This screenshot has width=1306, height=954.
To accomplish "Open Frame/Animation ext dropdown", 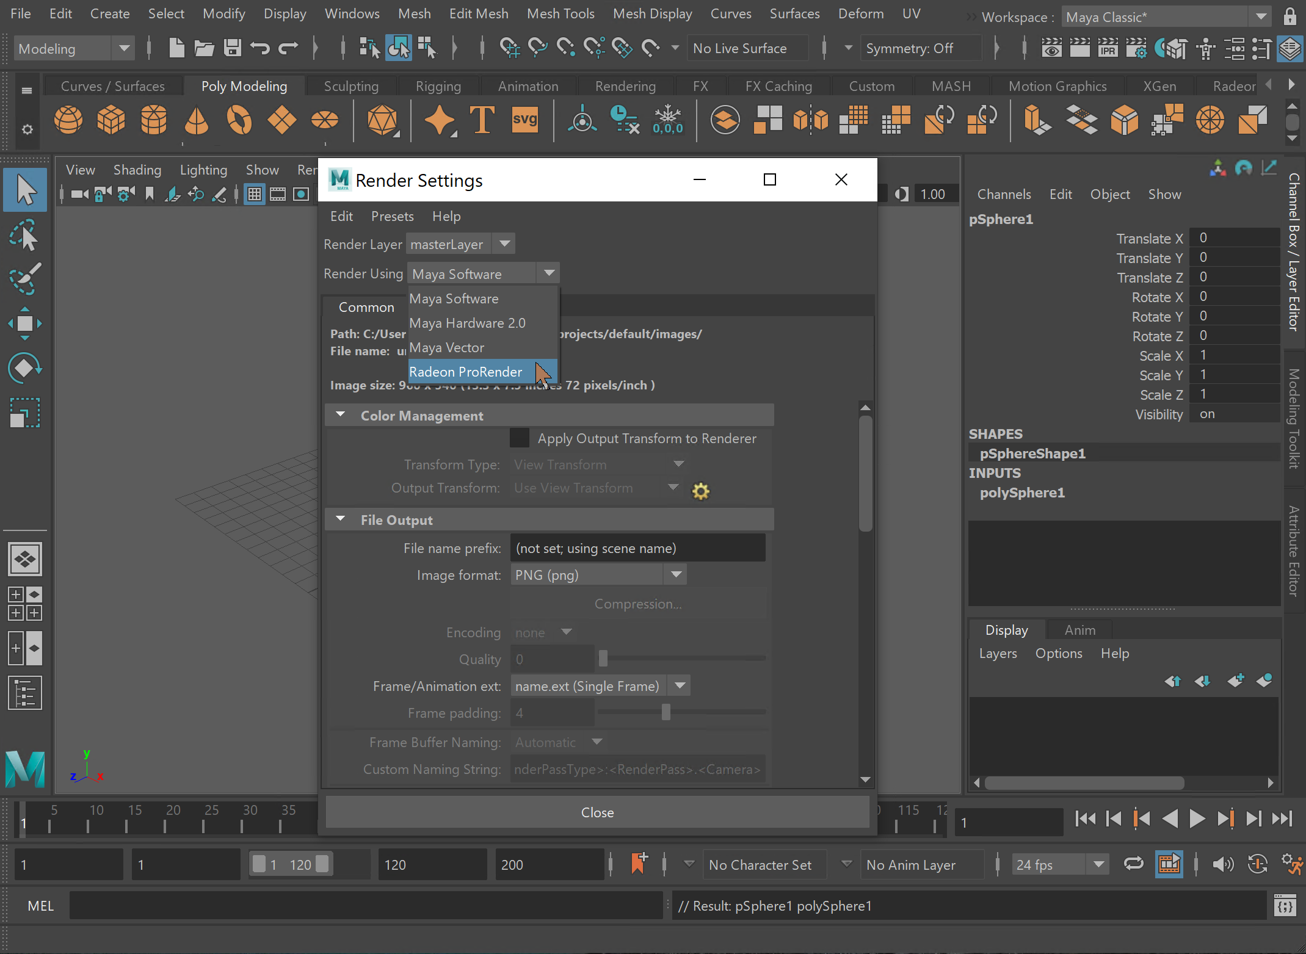I will [x=600, y=686].
